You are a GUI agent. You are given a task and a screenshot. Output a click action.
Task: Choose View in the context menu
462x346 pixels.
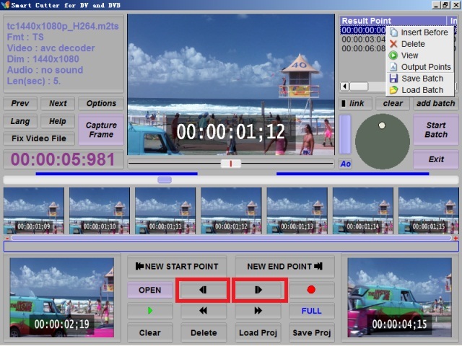(420, 56)
